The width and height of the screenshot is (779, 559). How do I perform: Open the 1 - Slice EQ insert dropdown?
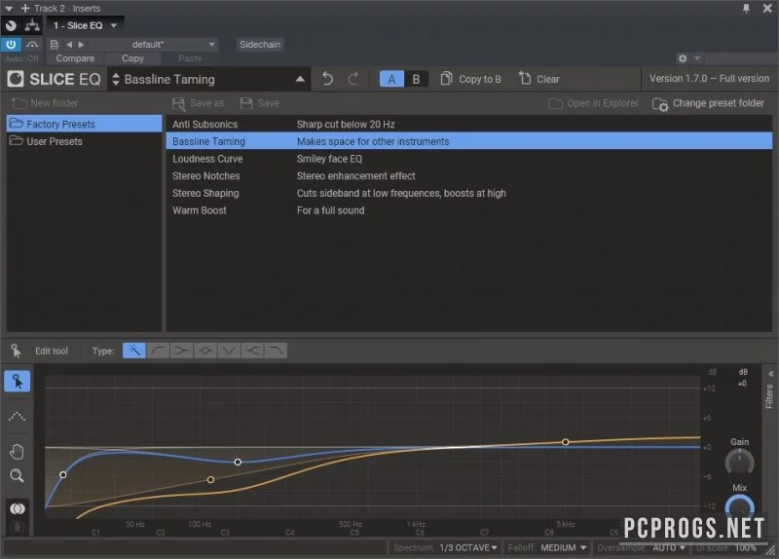85,25
